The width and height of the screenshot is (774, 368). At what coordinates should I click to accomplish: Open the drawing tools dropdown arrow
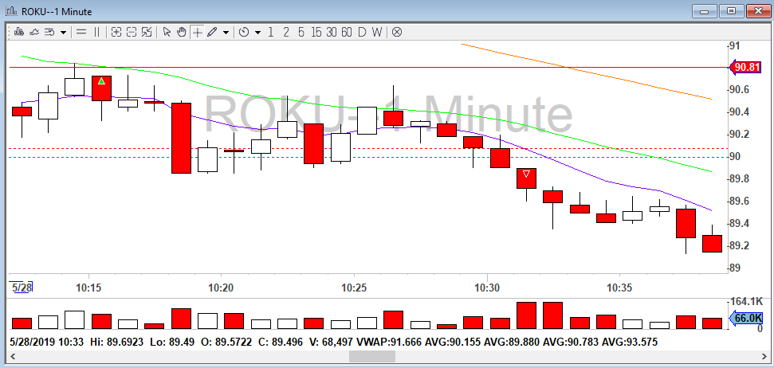[226, 33]
